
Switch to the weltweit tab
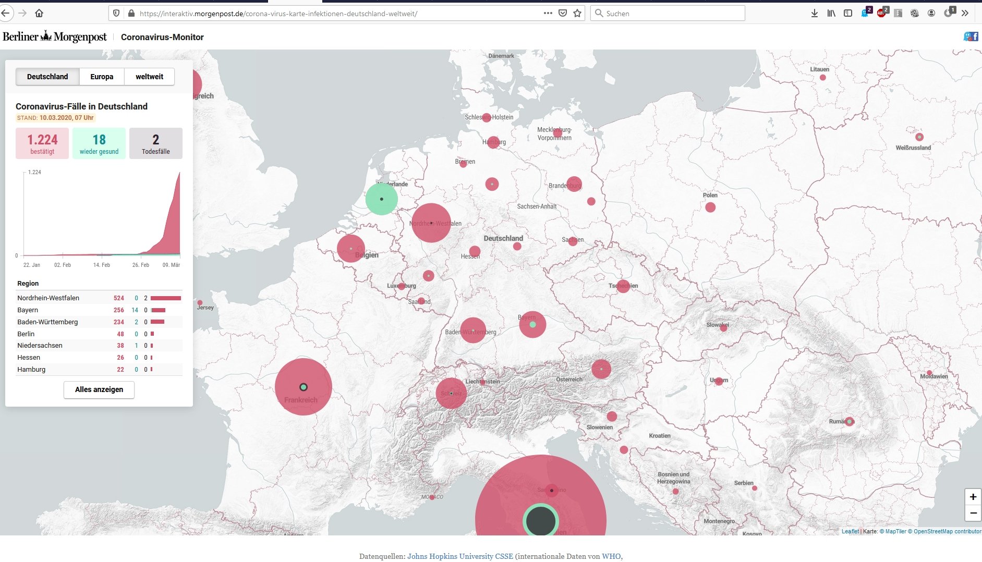pos(149,77)
